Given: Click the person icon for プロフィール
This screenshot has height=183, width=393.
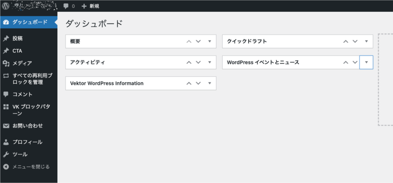Looking at the screenshot, I should click(x=6, y=142).
